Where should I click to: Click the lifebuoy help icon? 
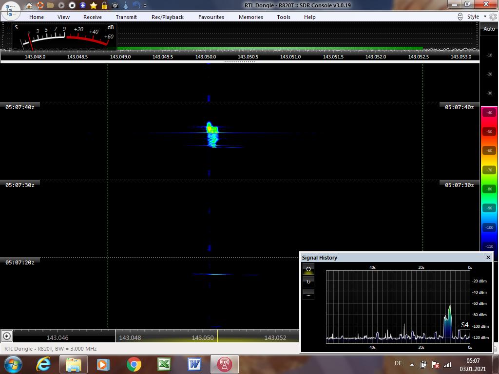(40, 5)
